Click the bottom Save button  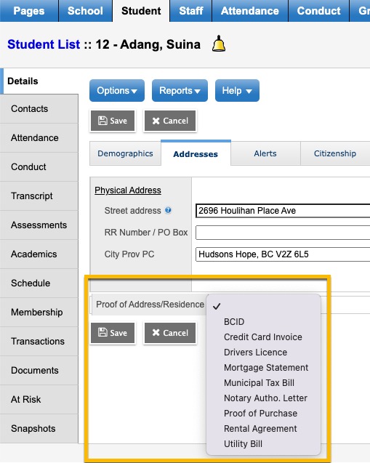pyautogui.click(x=113, y=333)
